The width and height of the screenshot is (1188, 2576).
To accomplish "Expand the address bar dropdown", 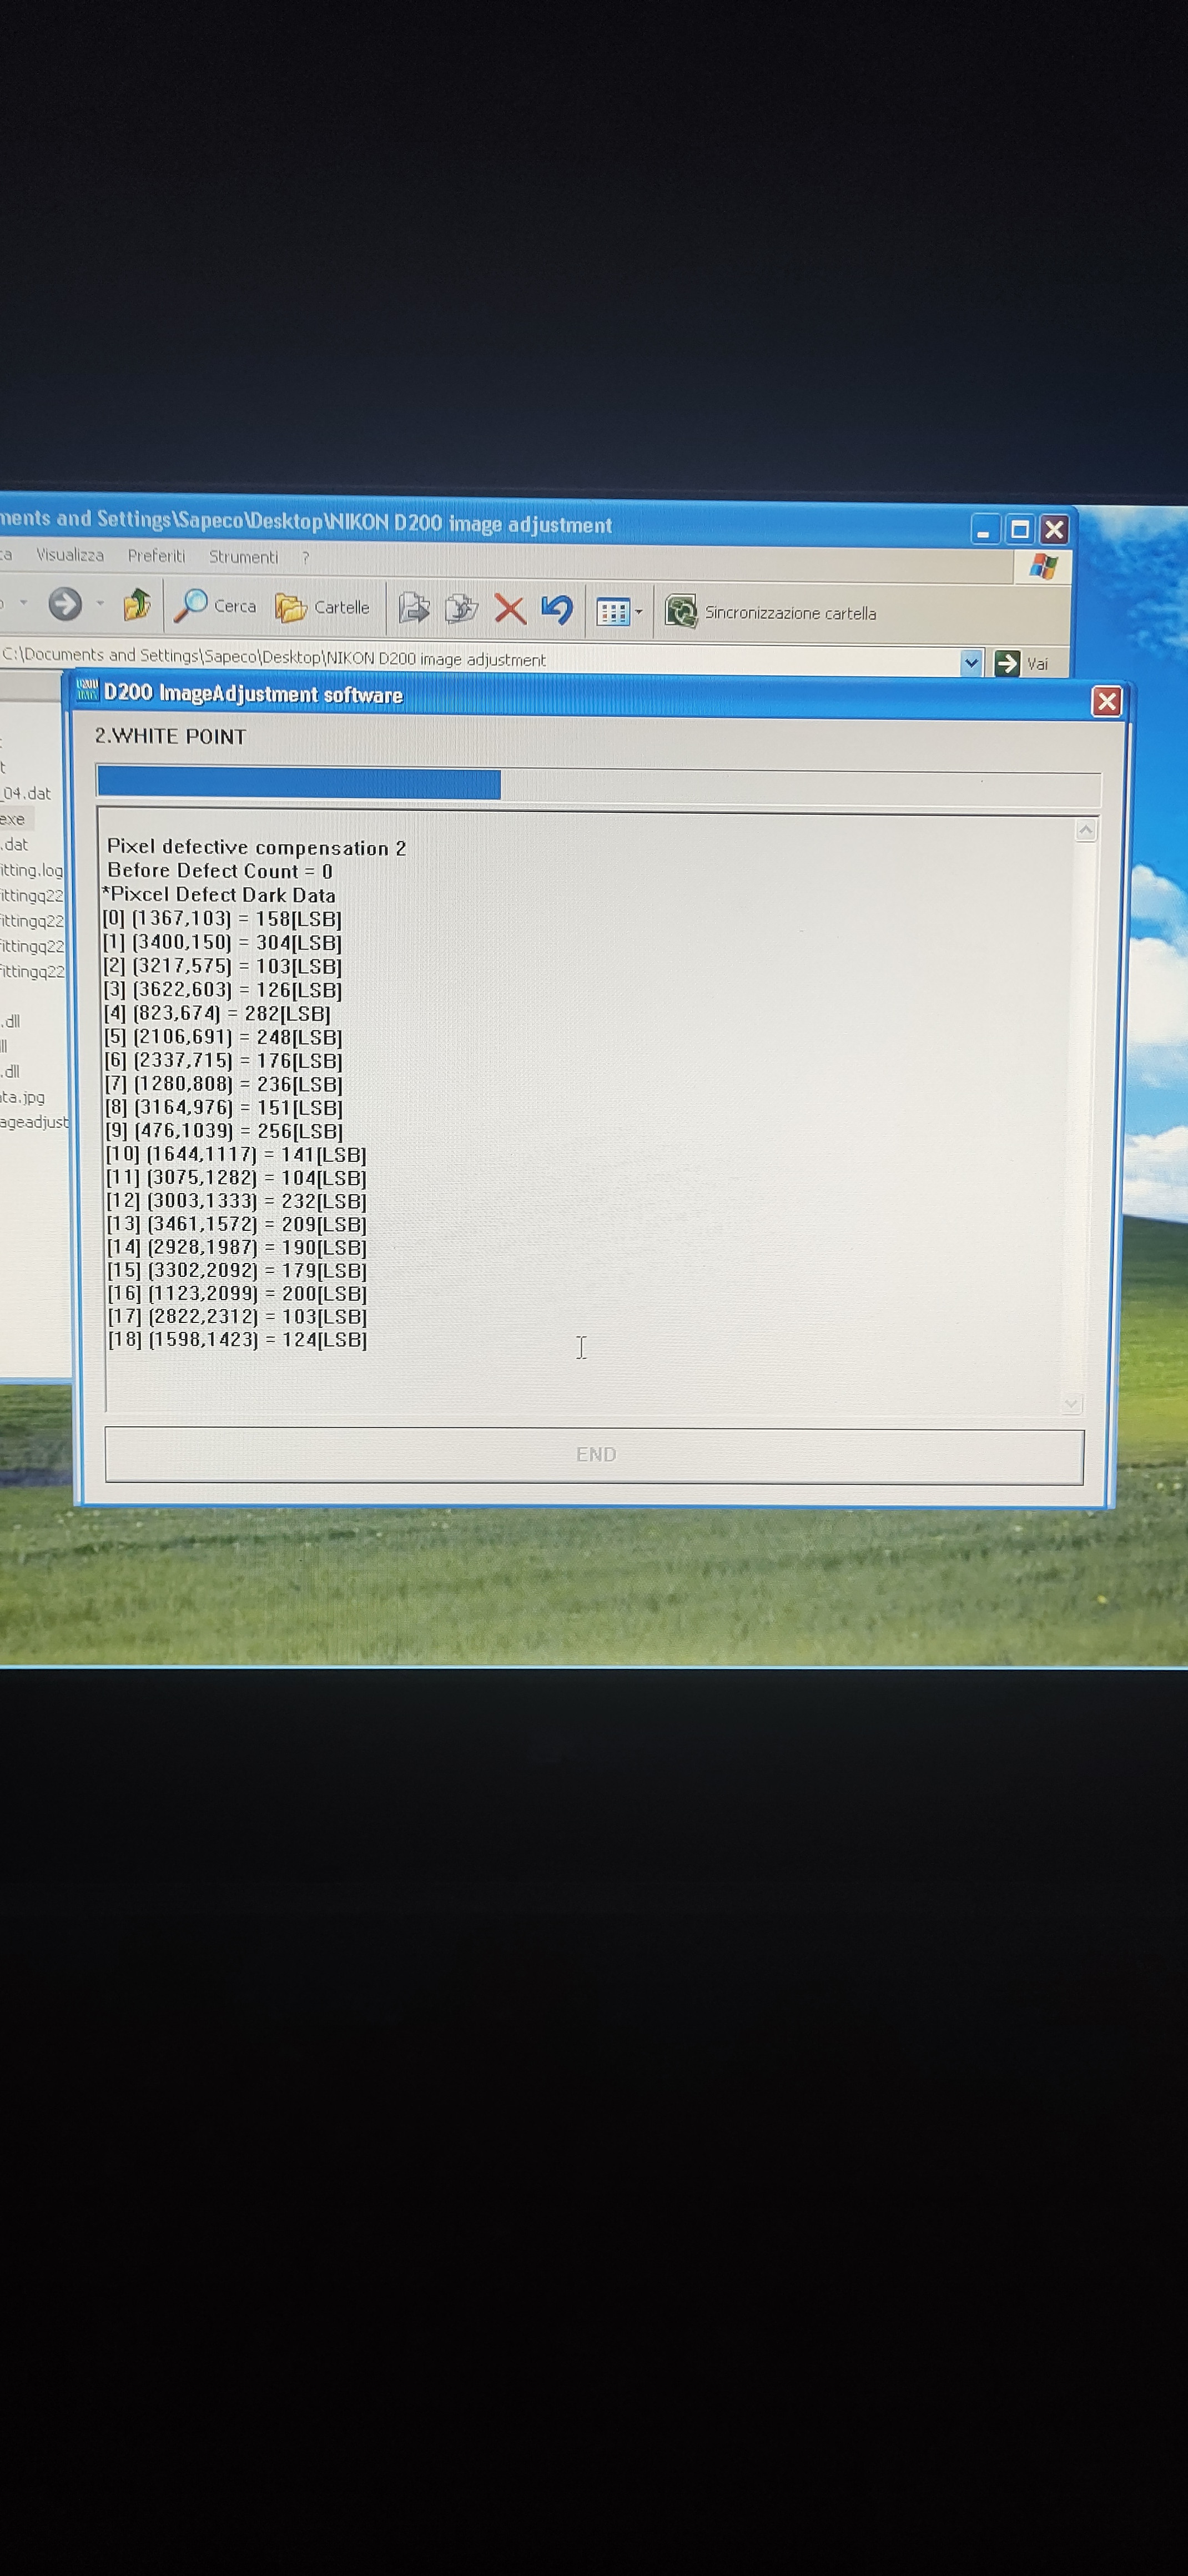I will [x=970, y=662].
